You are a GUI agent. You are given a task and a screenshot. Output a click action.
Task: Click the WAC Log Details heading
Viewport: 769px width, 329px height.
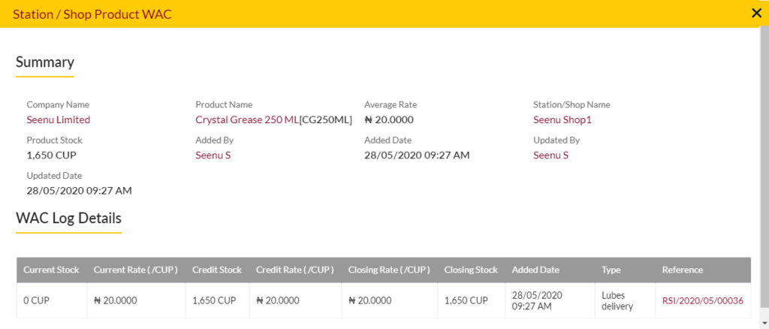pos(68,218)
